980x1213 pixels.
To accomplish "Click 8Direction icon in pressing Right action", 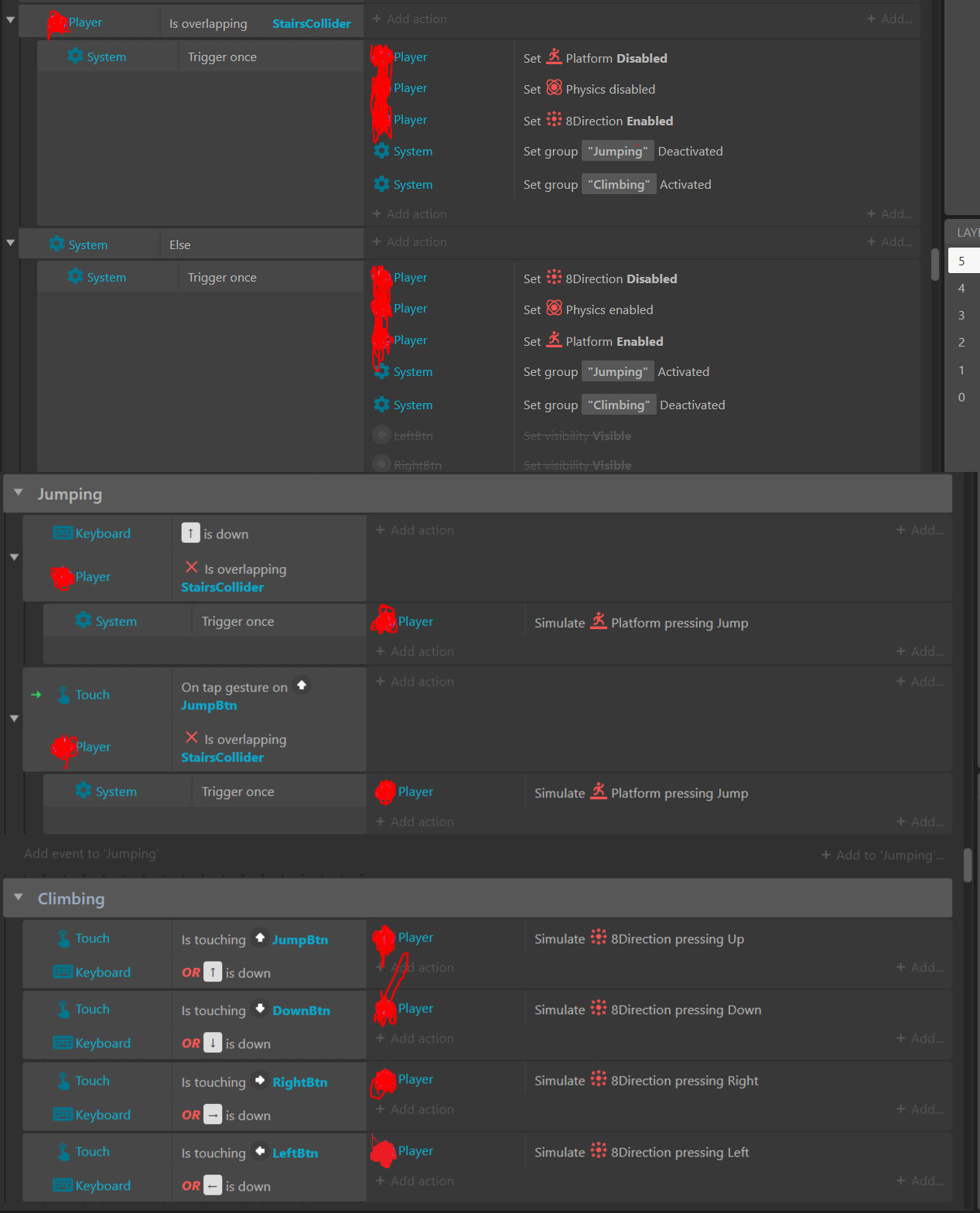I will coord(599,1079).
